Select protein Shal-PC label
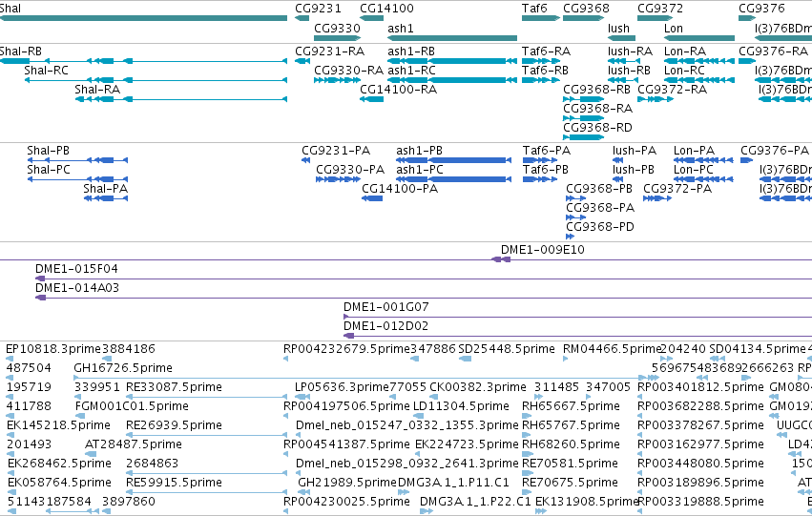Viewport: 812px width, 516px height. point(49,170)
